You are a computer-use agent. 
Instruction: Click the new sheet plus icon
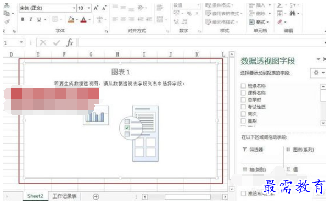pyautogui.click(x=96, y=197)
